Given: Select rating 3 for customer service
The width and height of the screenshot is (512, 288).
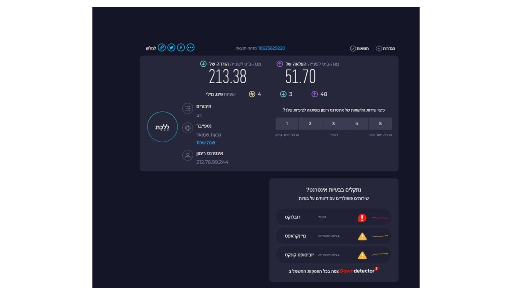Looking at the screenshot, I should click(333, 124).
